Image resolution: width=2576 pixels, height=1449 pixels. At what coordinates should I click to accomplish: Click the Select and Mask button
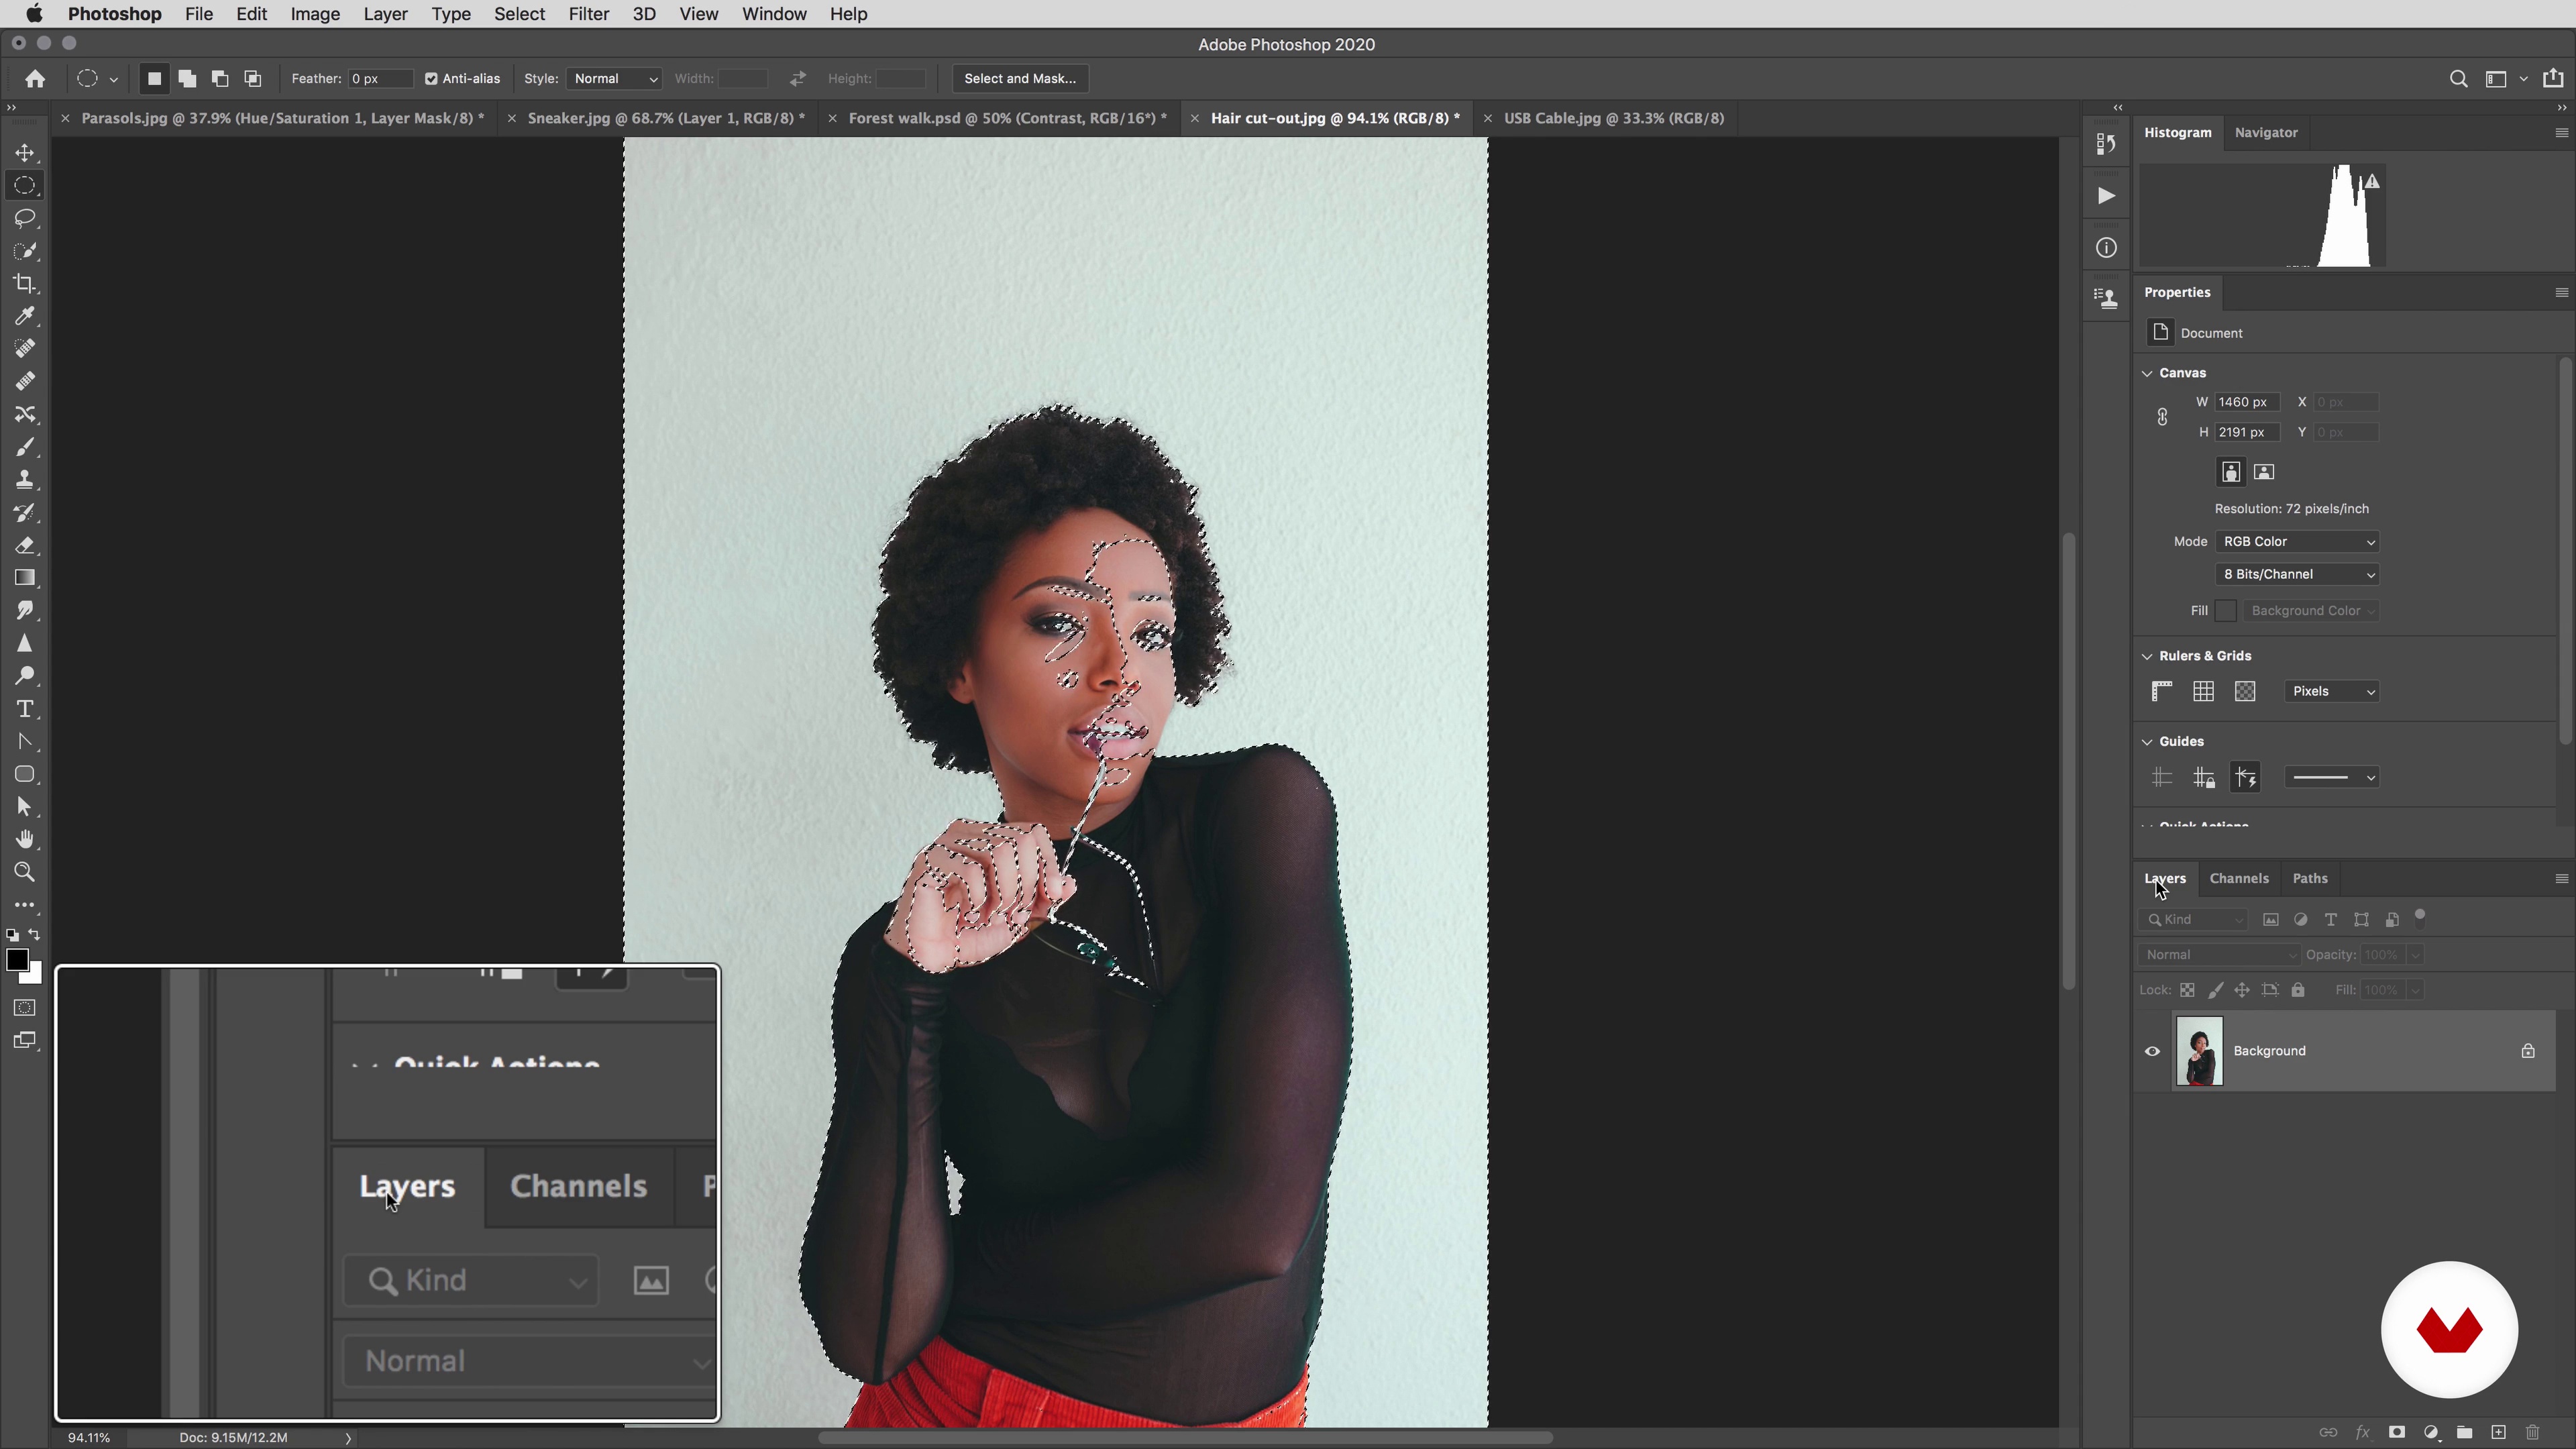tap(1019, 79)
